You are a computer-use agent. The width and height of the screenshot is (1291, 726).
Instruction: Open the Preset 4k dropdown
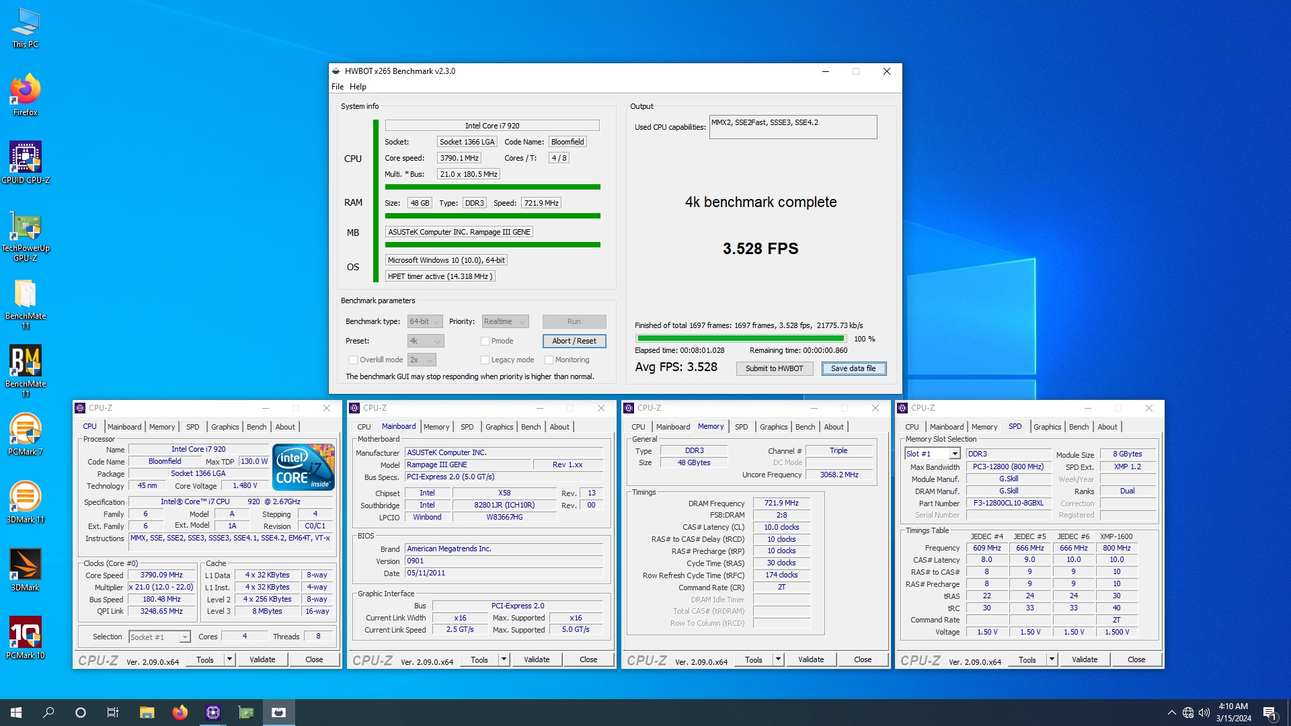point(426,341)
